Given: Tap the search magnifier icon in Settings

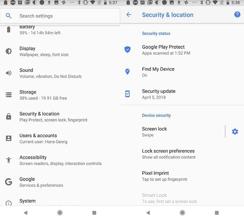Looking at the screenshot, I should coord(8,16).
